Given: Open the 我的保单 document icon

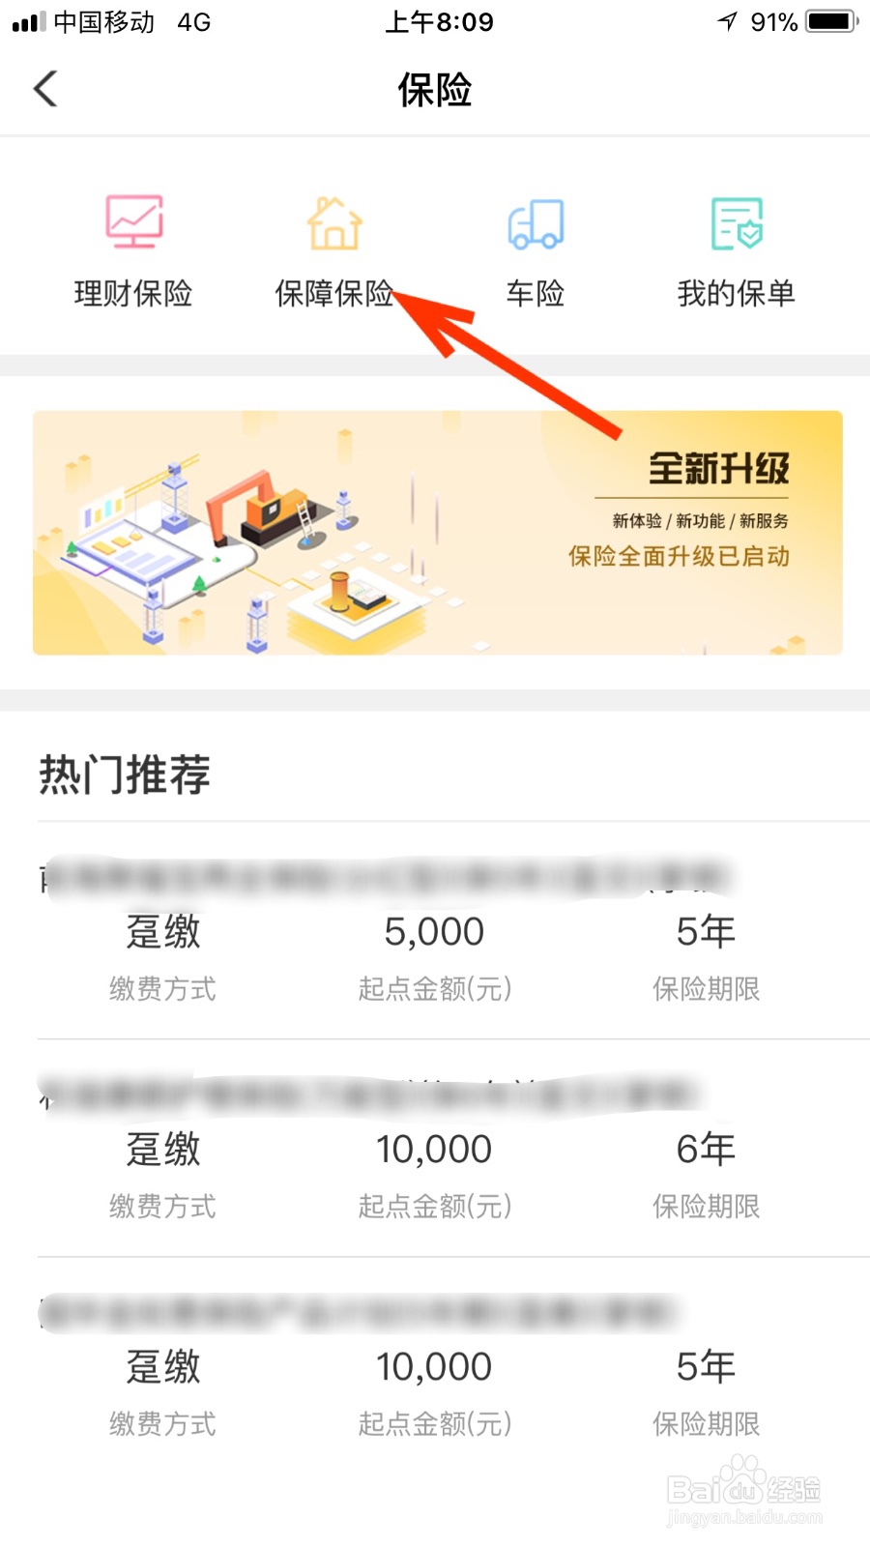Looking at the screenshot, I should coord(737,223).
